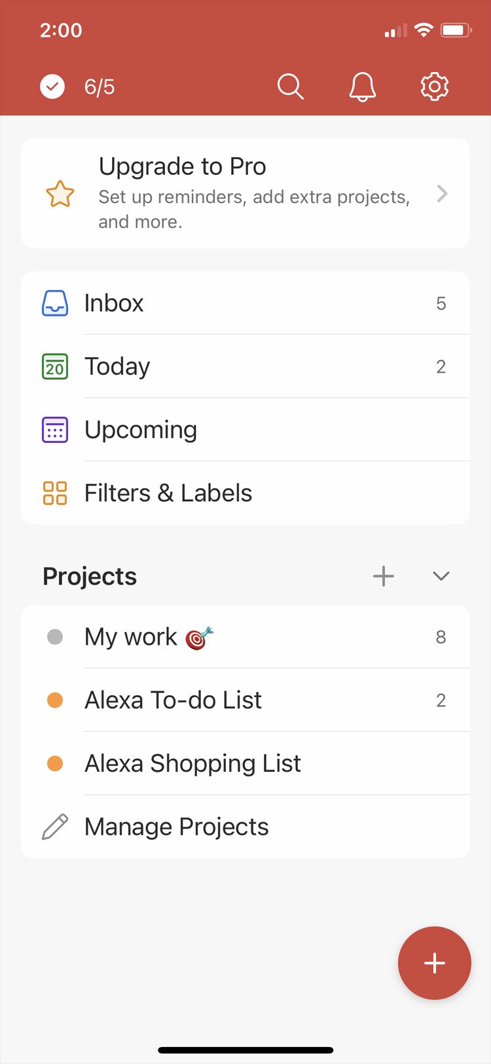Tap the 6/5 productivity counter
The width and height of the screenshot is (491, 1064).
coord(100,86)
